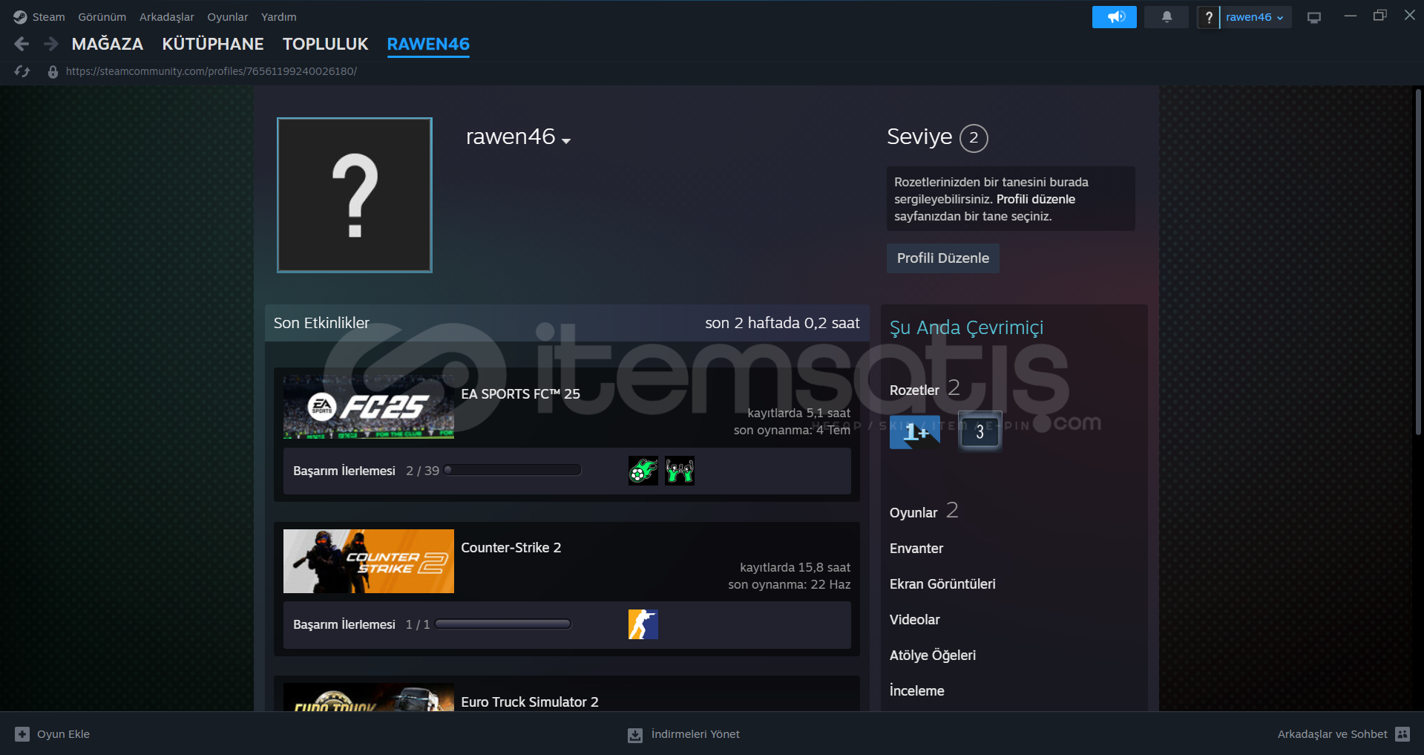
Task: Select the steamcommunity profile URL
Action: pyautogui.click(x=211, y=71)
